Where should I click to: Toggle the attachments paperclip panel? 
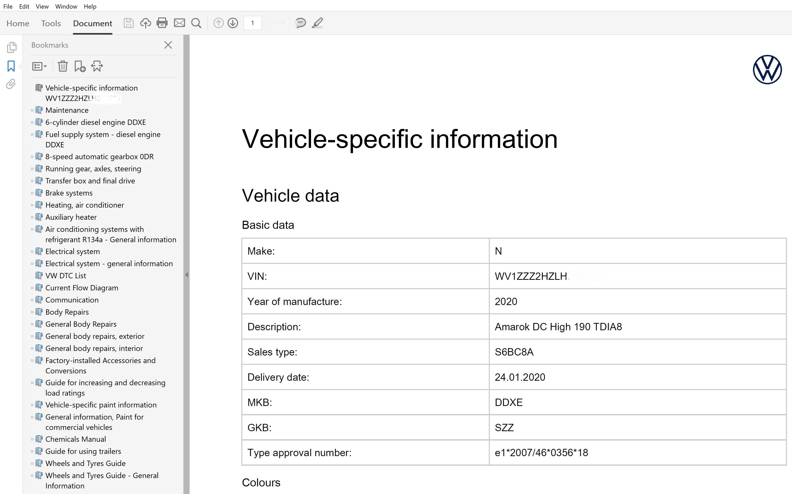[x=11, y=84]
